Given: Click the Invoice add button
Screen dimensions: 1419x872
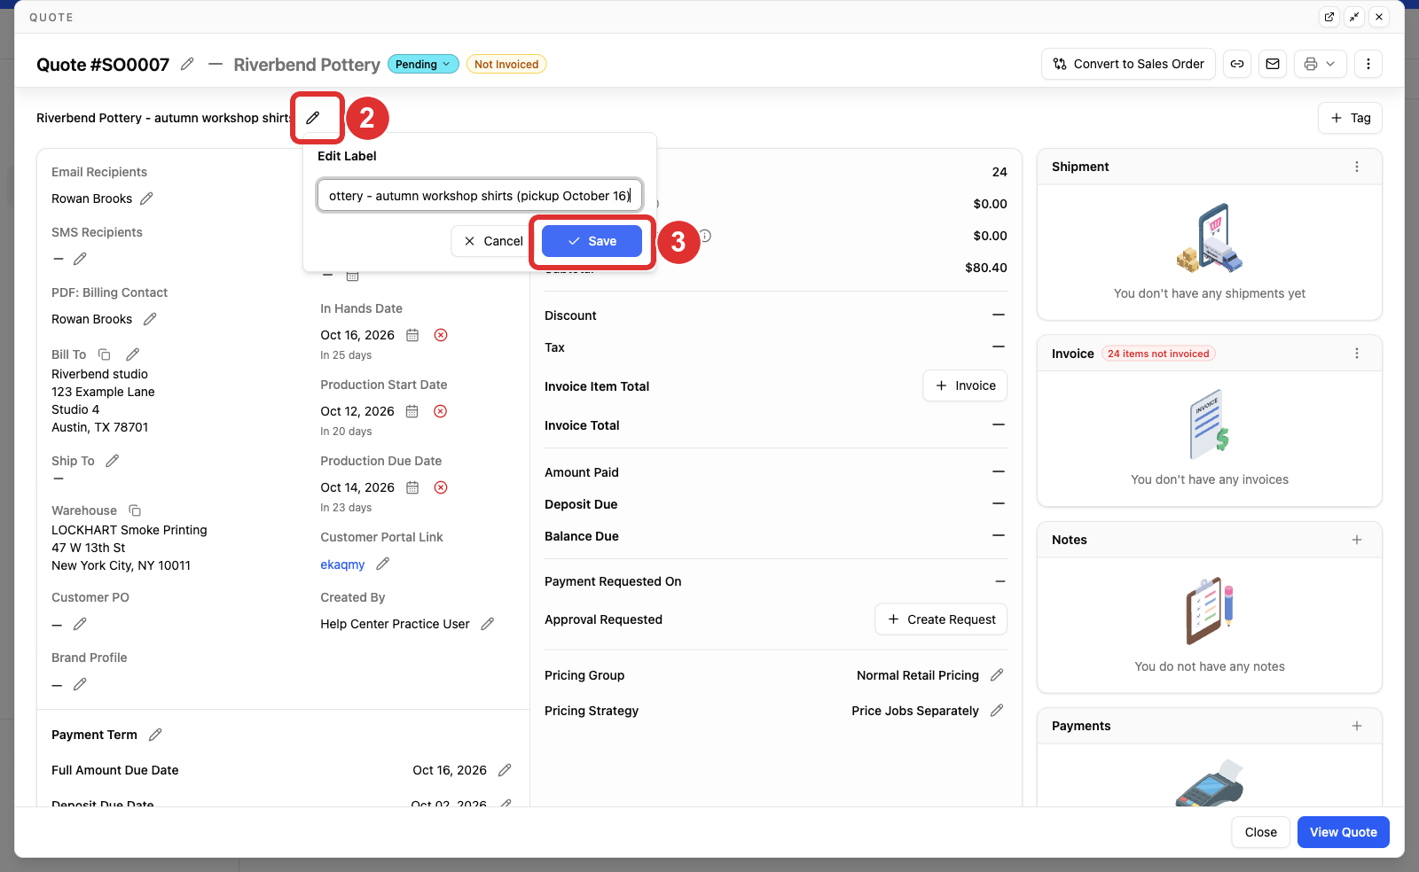Looking at the screenshot, I should click(965, 385).
